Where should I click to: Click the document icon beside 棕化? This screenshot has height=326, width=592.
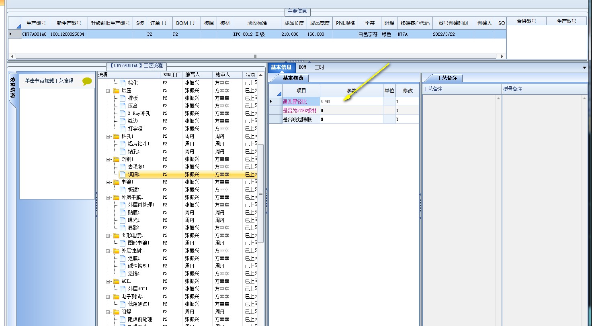pos(123,83)
